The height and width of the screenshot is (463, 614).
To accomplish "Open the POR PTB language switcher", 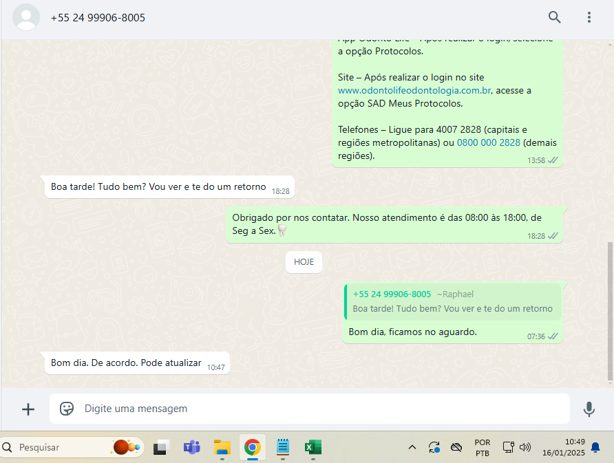I will coord(483,447).
